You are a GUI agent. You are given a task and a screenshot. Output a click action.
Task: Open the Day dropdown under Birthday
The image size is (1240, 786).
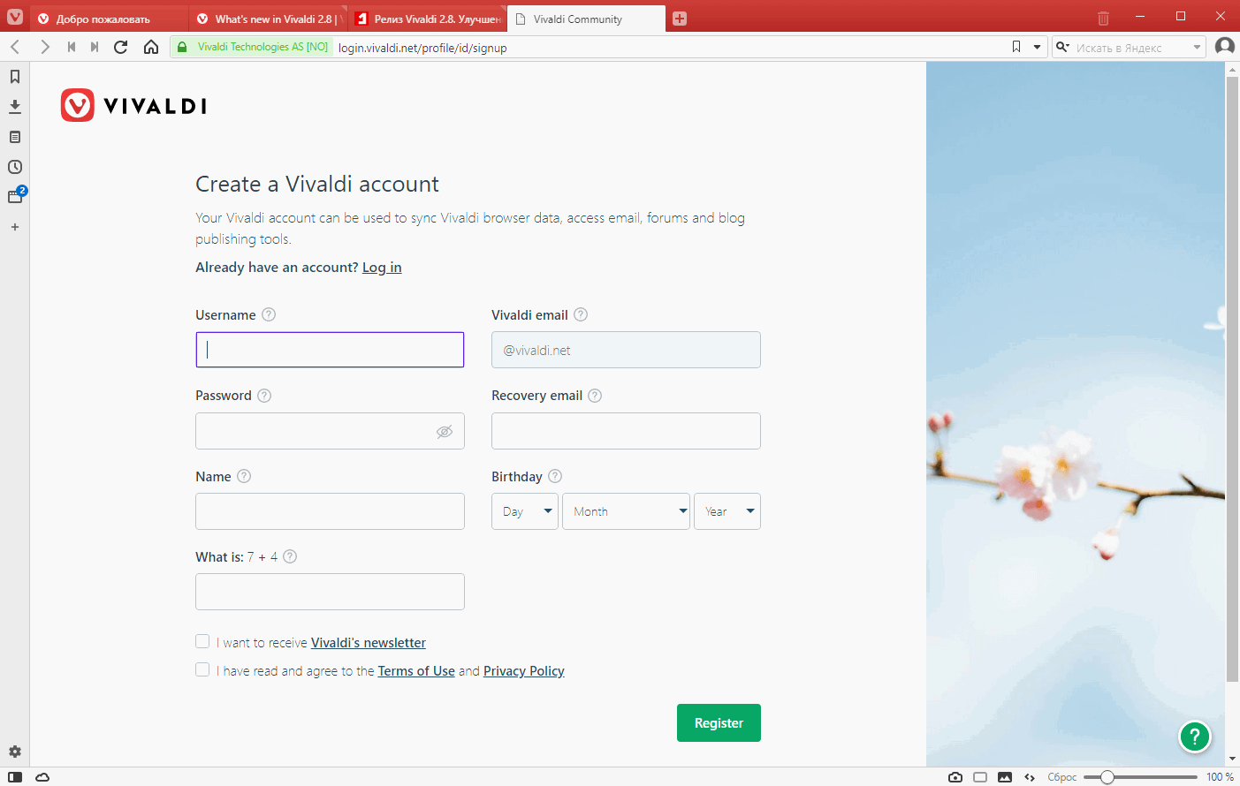[524, 510]
